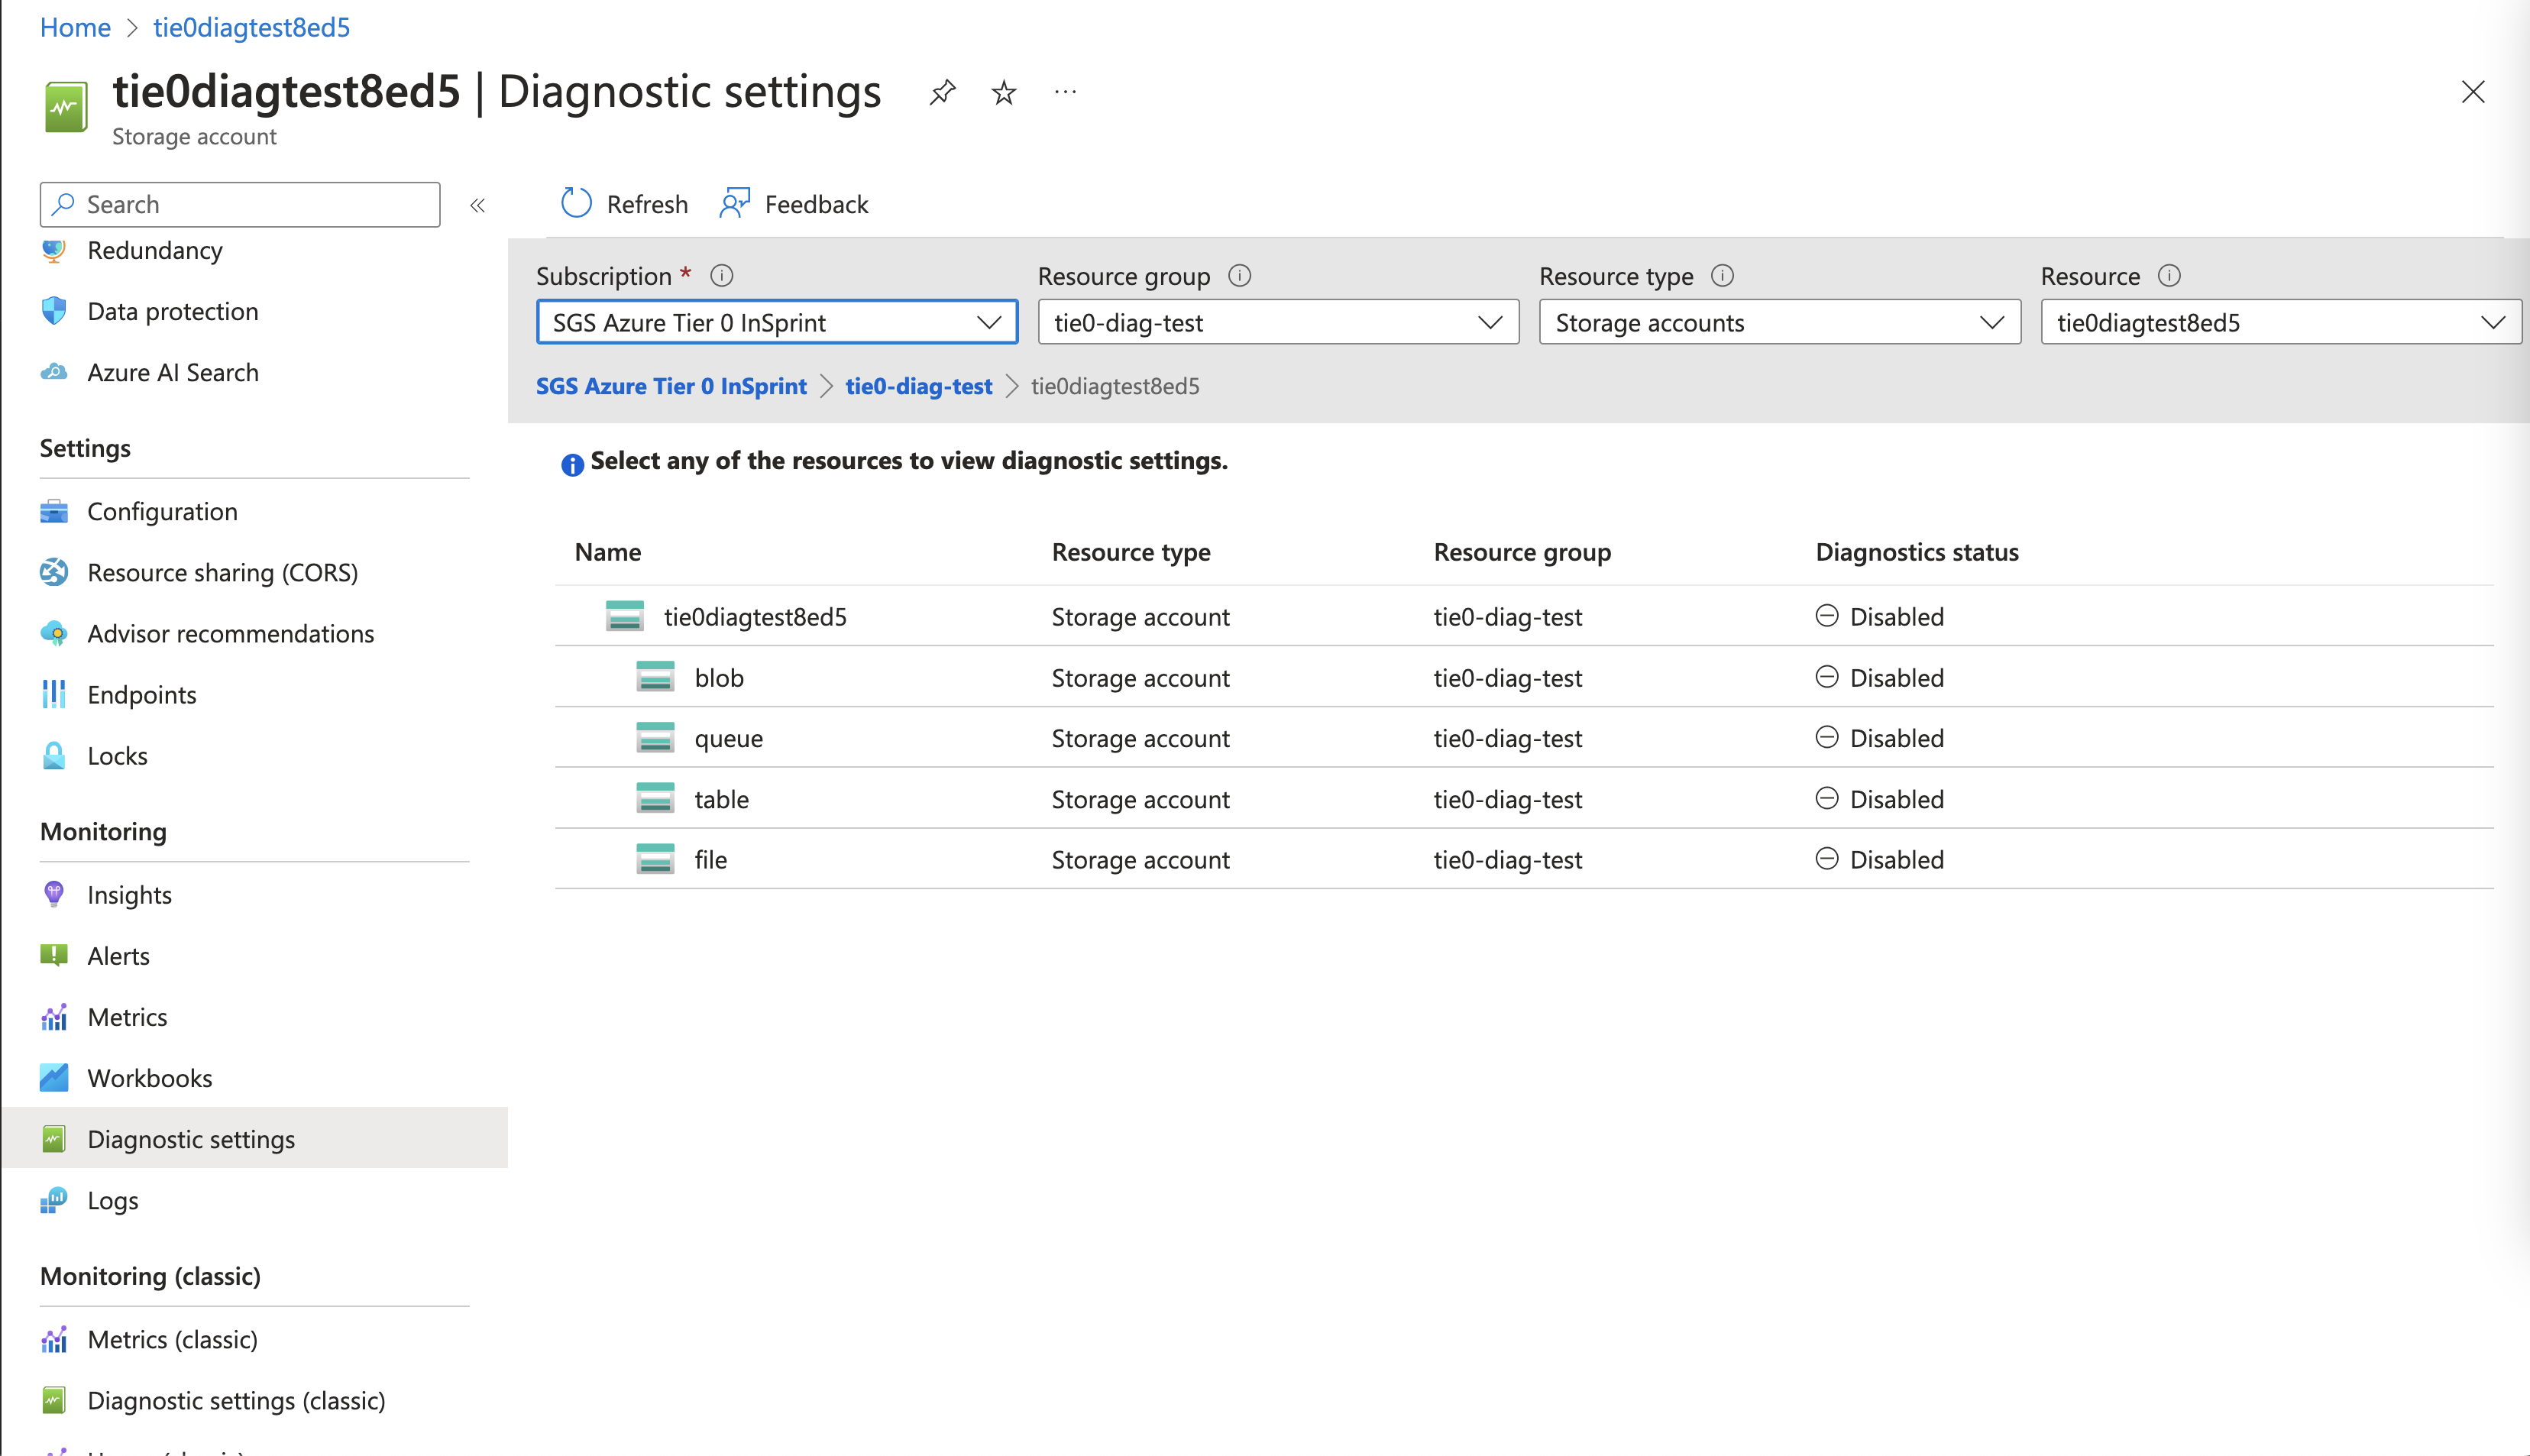Viewport: 2530px width, 1456px height.
Task: Go to Home via breadcrumb
Action: tap(75, 27)
